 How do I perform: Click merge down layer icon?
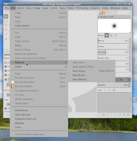click(124, 115)
